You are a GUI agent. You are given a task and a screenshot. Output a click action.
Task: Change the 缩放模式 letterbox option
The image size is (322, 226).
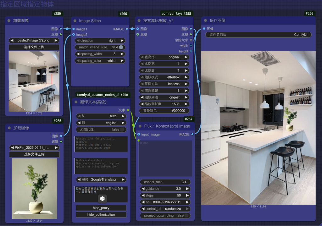pos(164,77)
